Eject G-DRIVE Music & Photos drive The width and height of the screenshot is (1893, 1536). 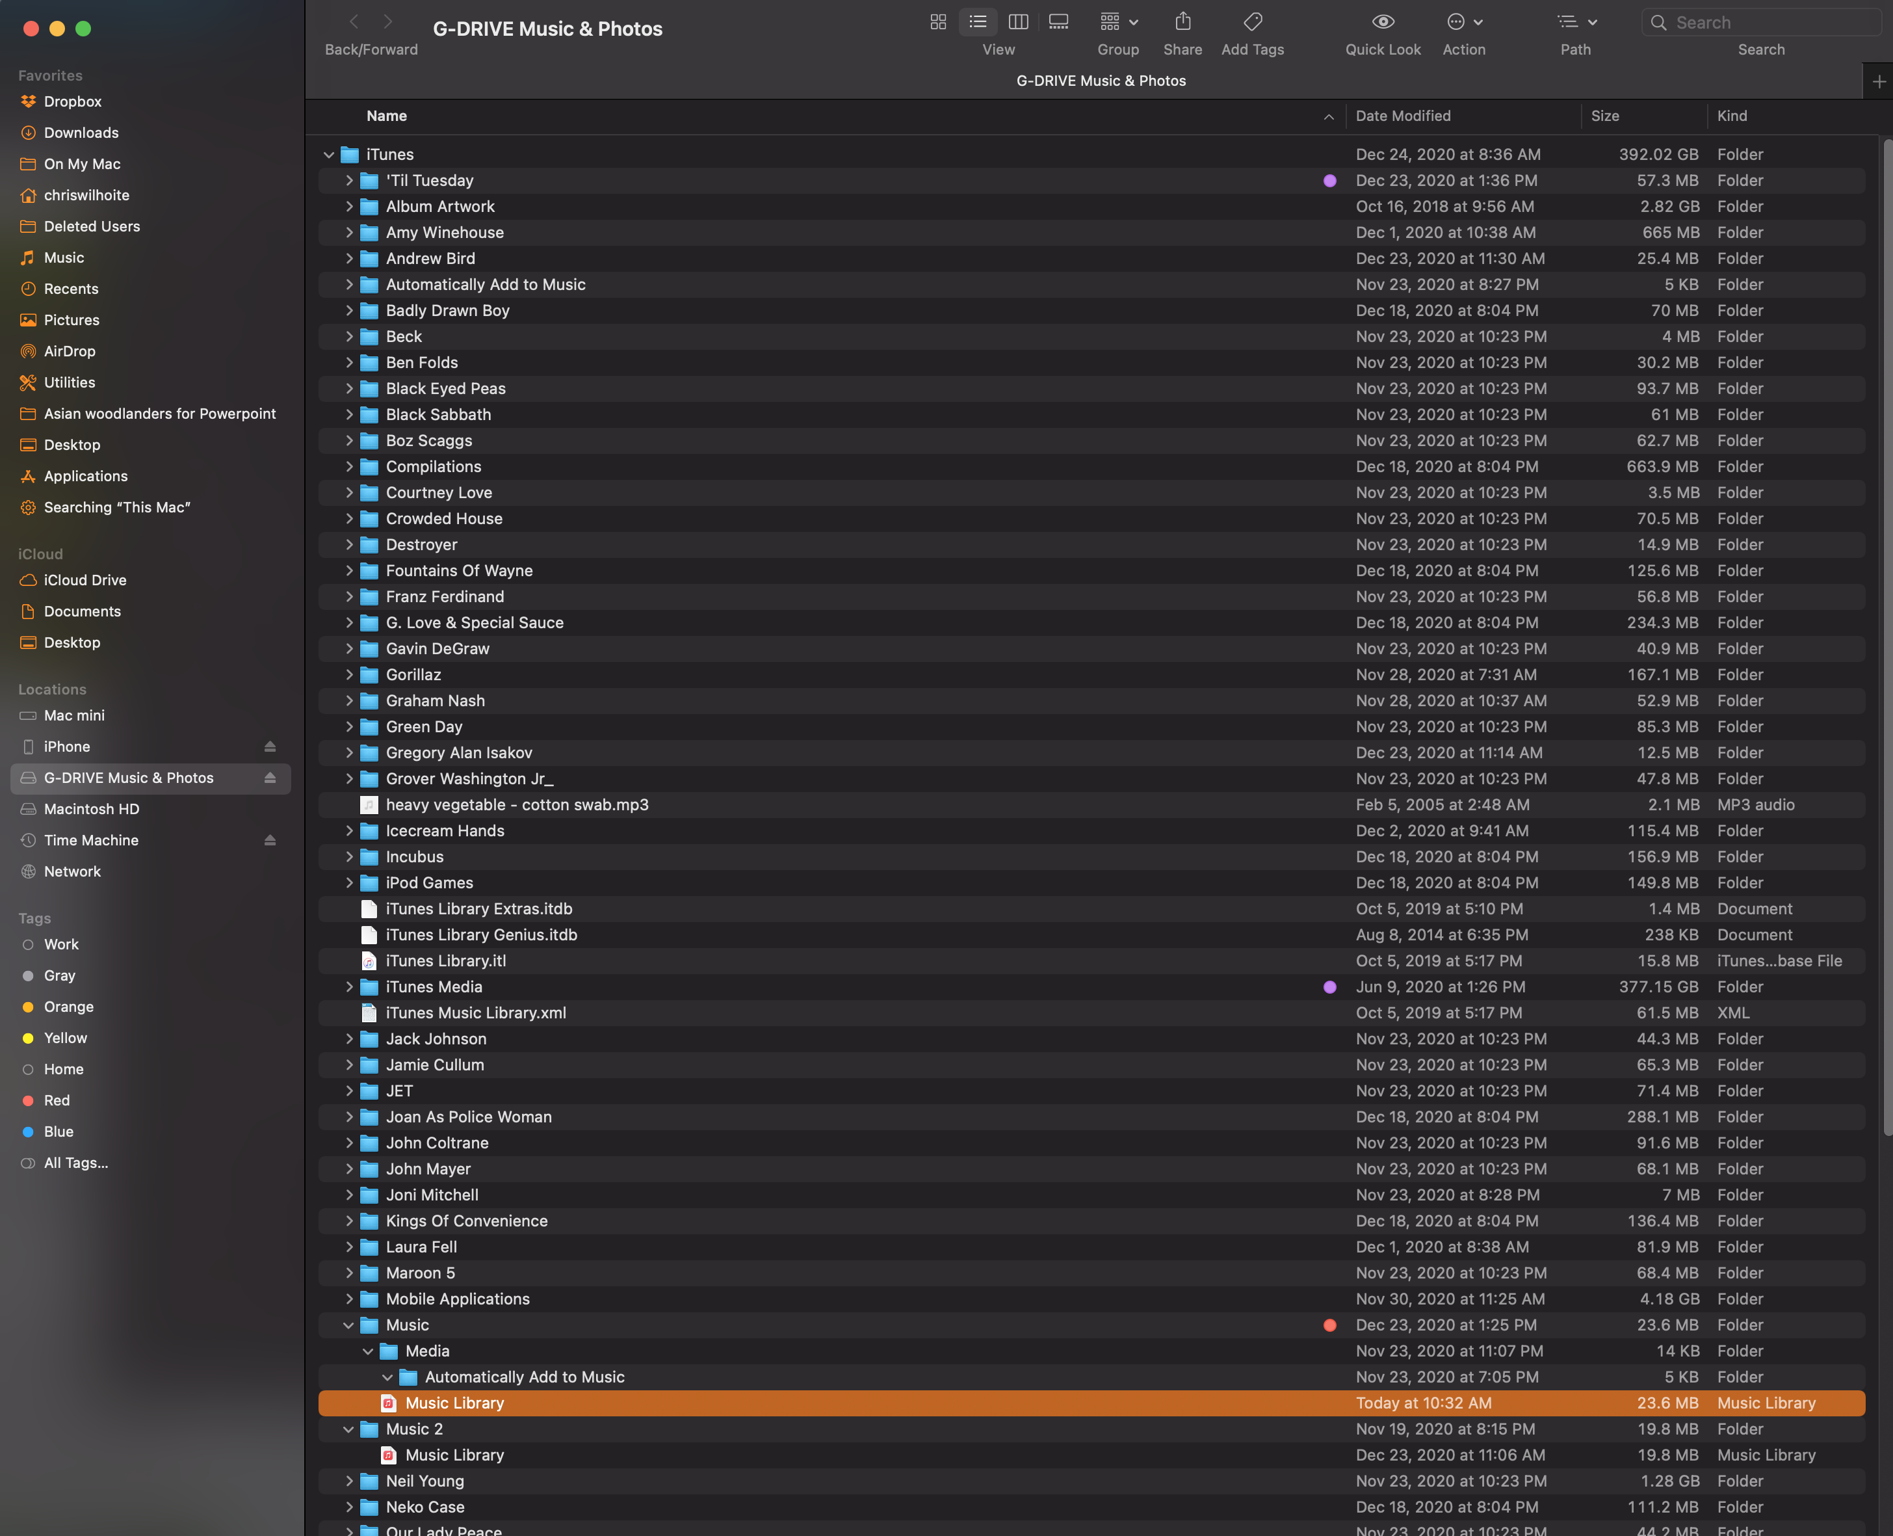click(270, 778)
